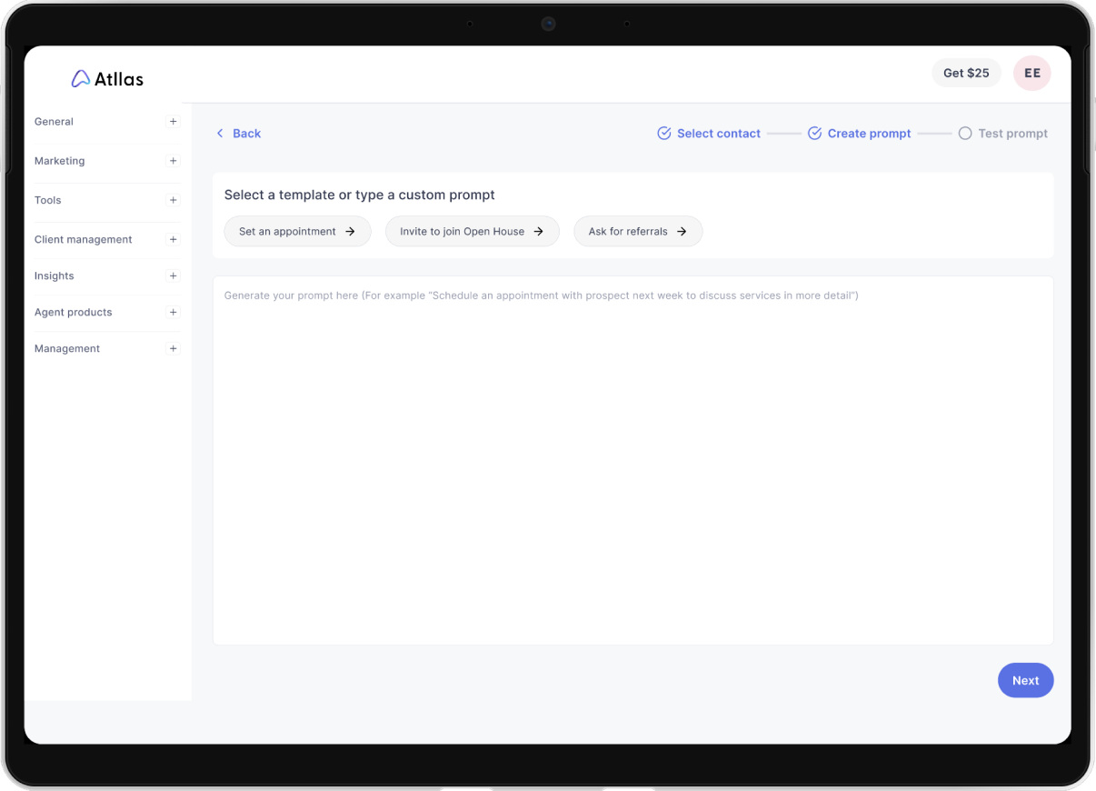1096x791 pixels.
Task: Expand the Client management section
Action: click(173, 240)
